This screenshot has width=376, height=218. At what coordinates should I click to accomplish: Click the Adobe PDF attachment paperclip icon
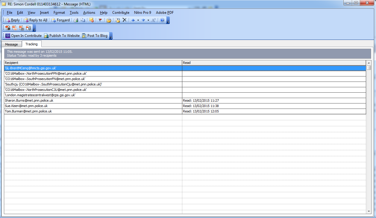(x=28, y=28)
